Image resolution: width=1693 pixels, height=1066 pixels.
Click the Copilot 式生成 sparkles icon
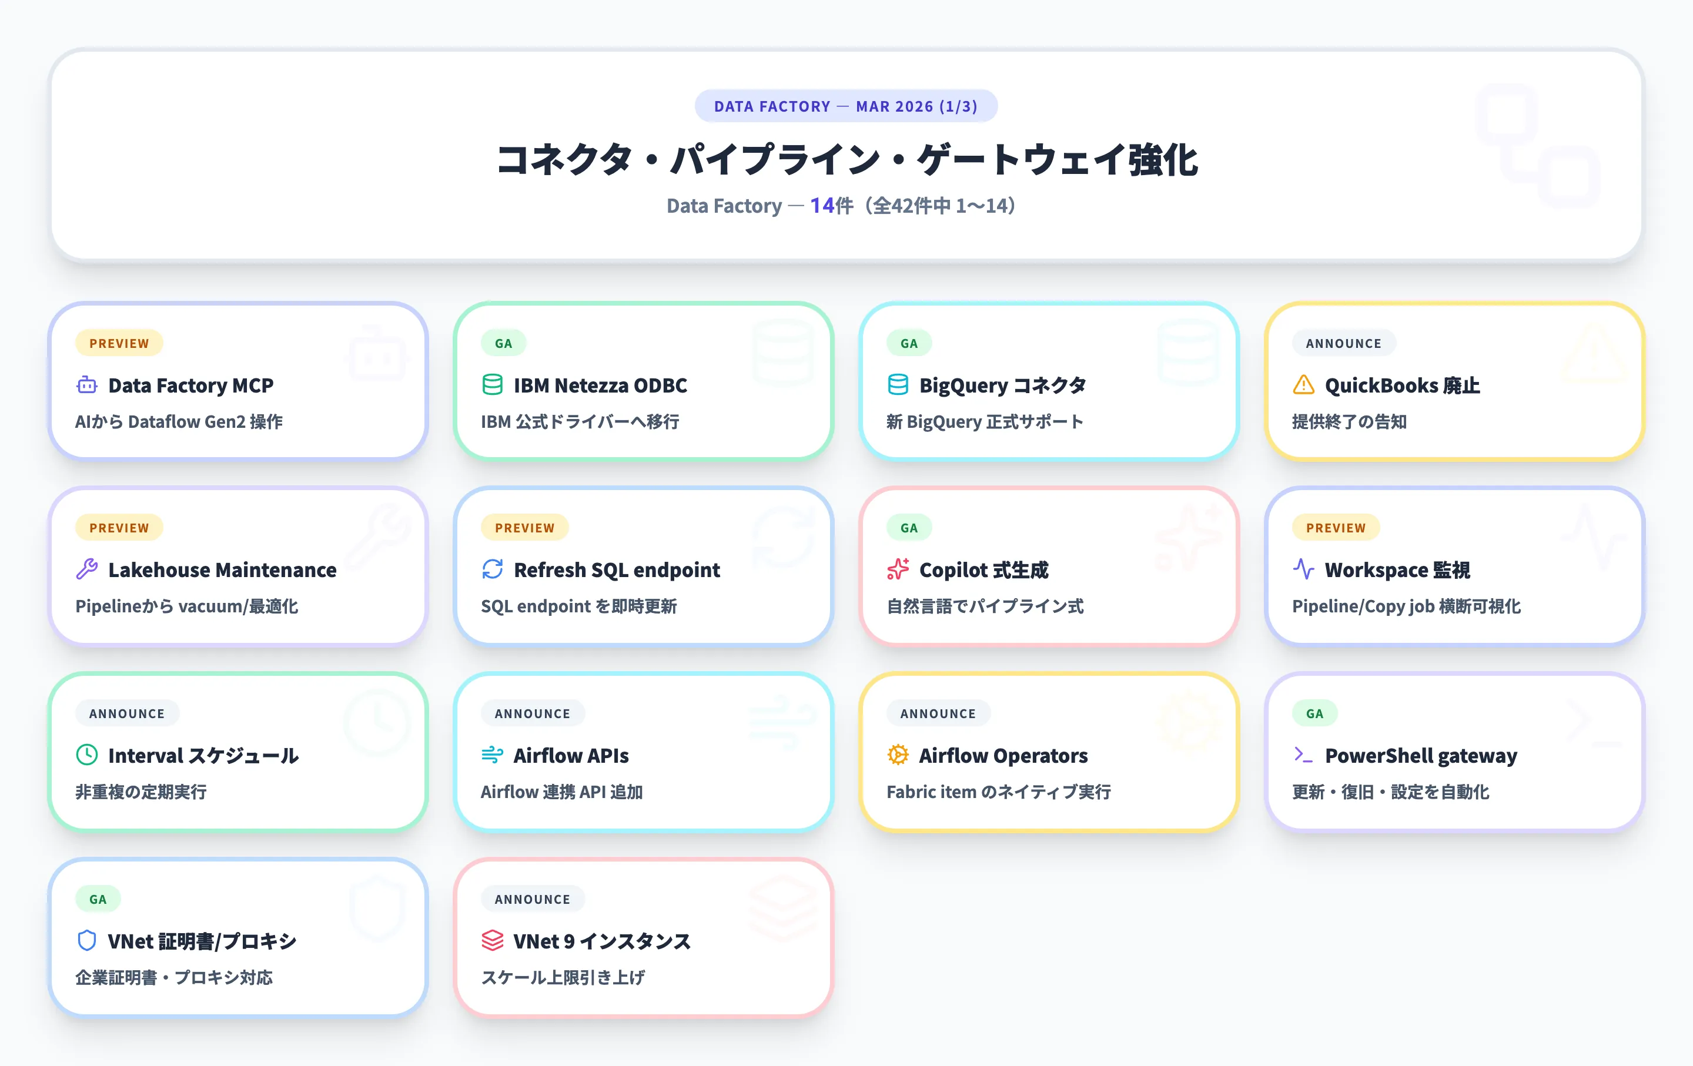point(899,570)
